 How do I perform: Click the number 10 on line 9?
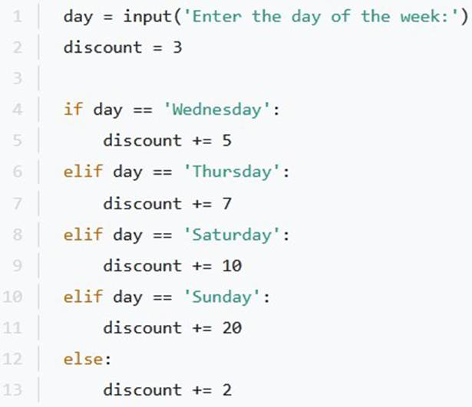point(232,266)
